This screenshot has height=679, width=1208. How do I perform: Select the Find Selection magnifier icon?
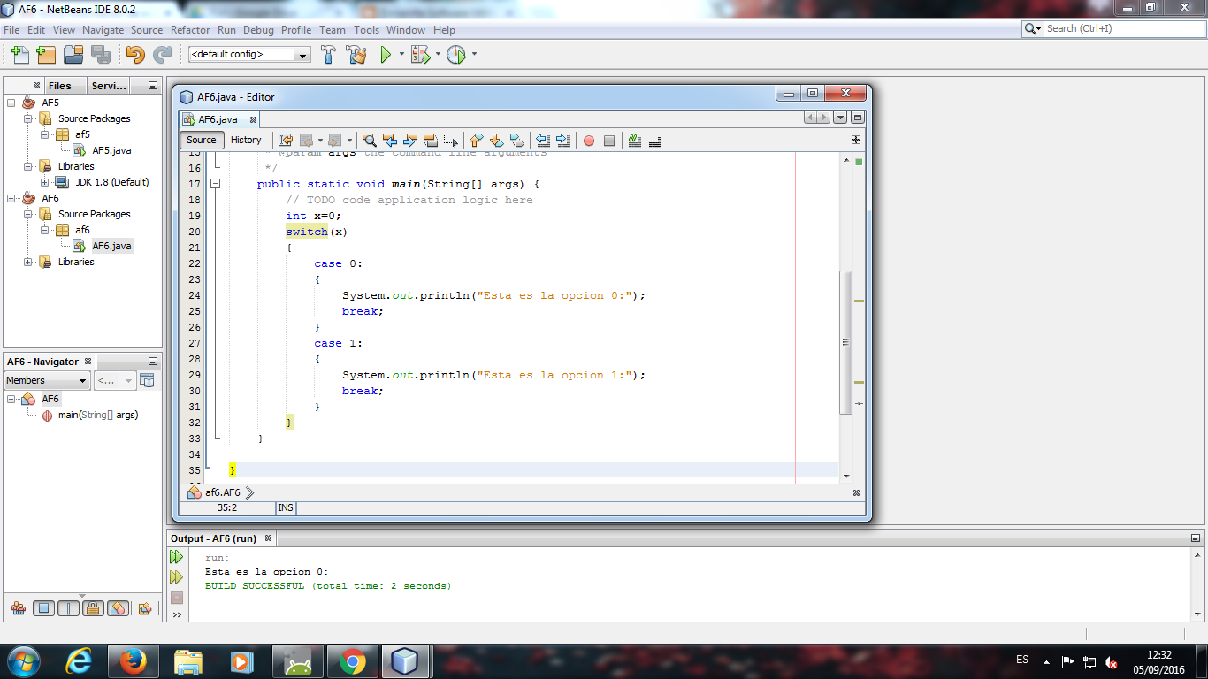369,140
